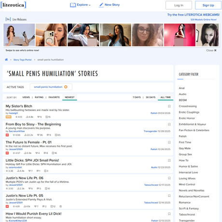Open webcam thumbnail with red background
Screen dimensions: 222x222
[x=180, y=35]
